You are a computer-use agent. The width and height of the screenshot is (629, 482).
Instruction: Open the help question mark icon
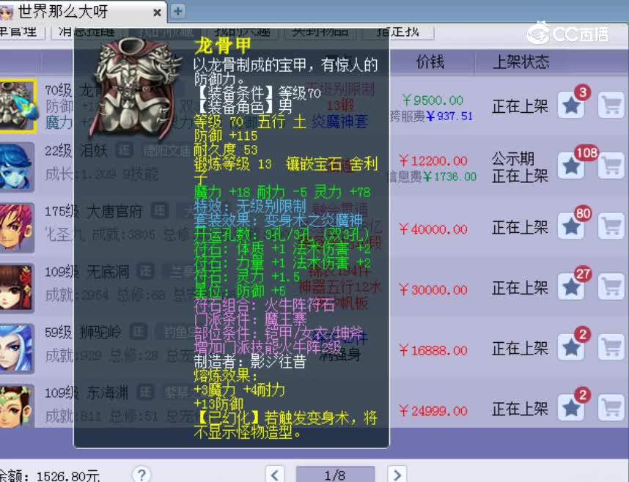click(141, 475)
